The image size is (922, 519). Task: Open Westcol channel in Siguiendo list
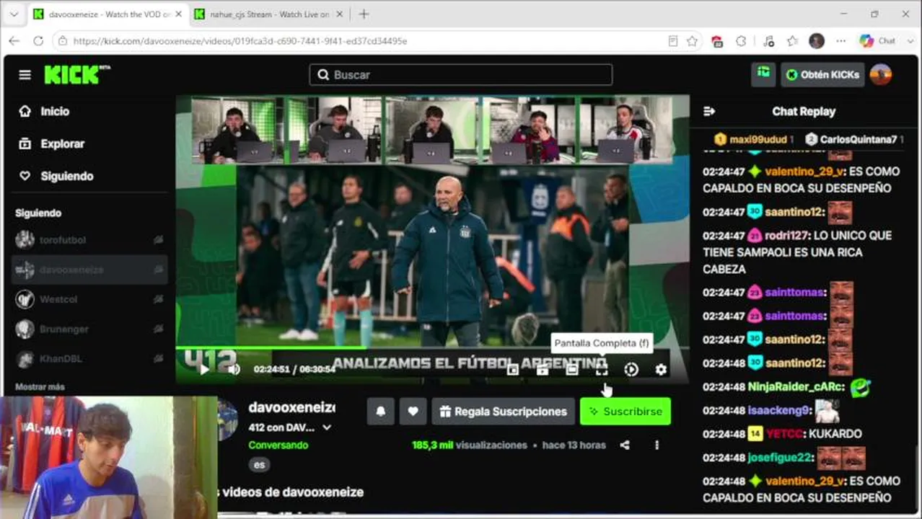tap(89, 299)
